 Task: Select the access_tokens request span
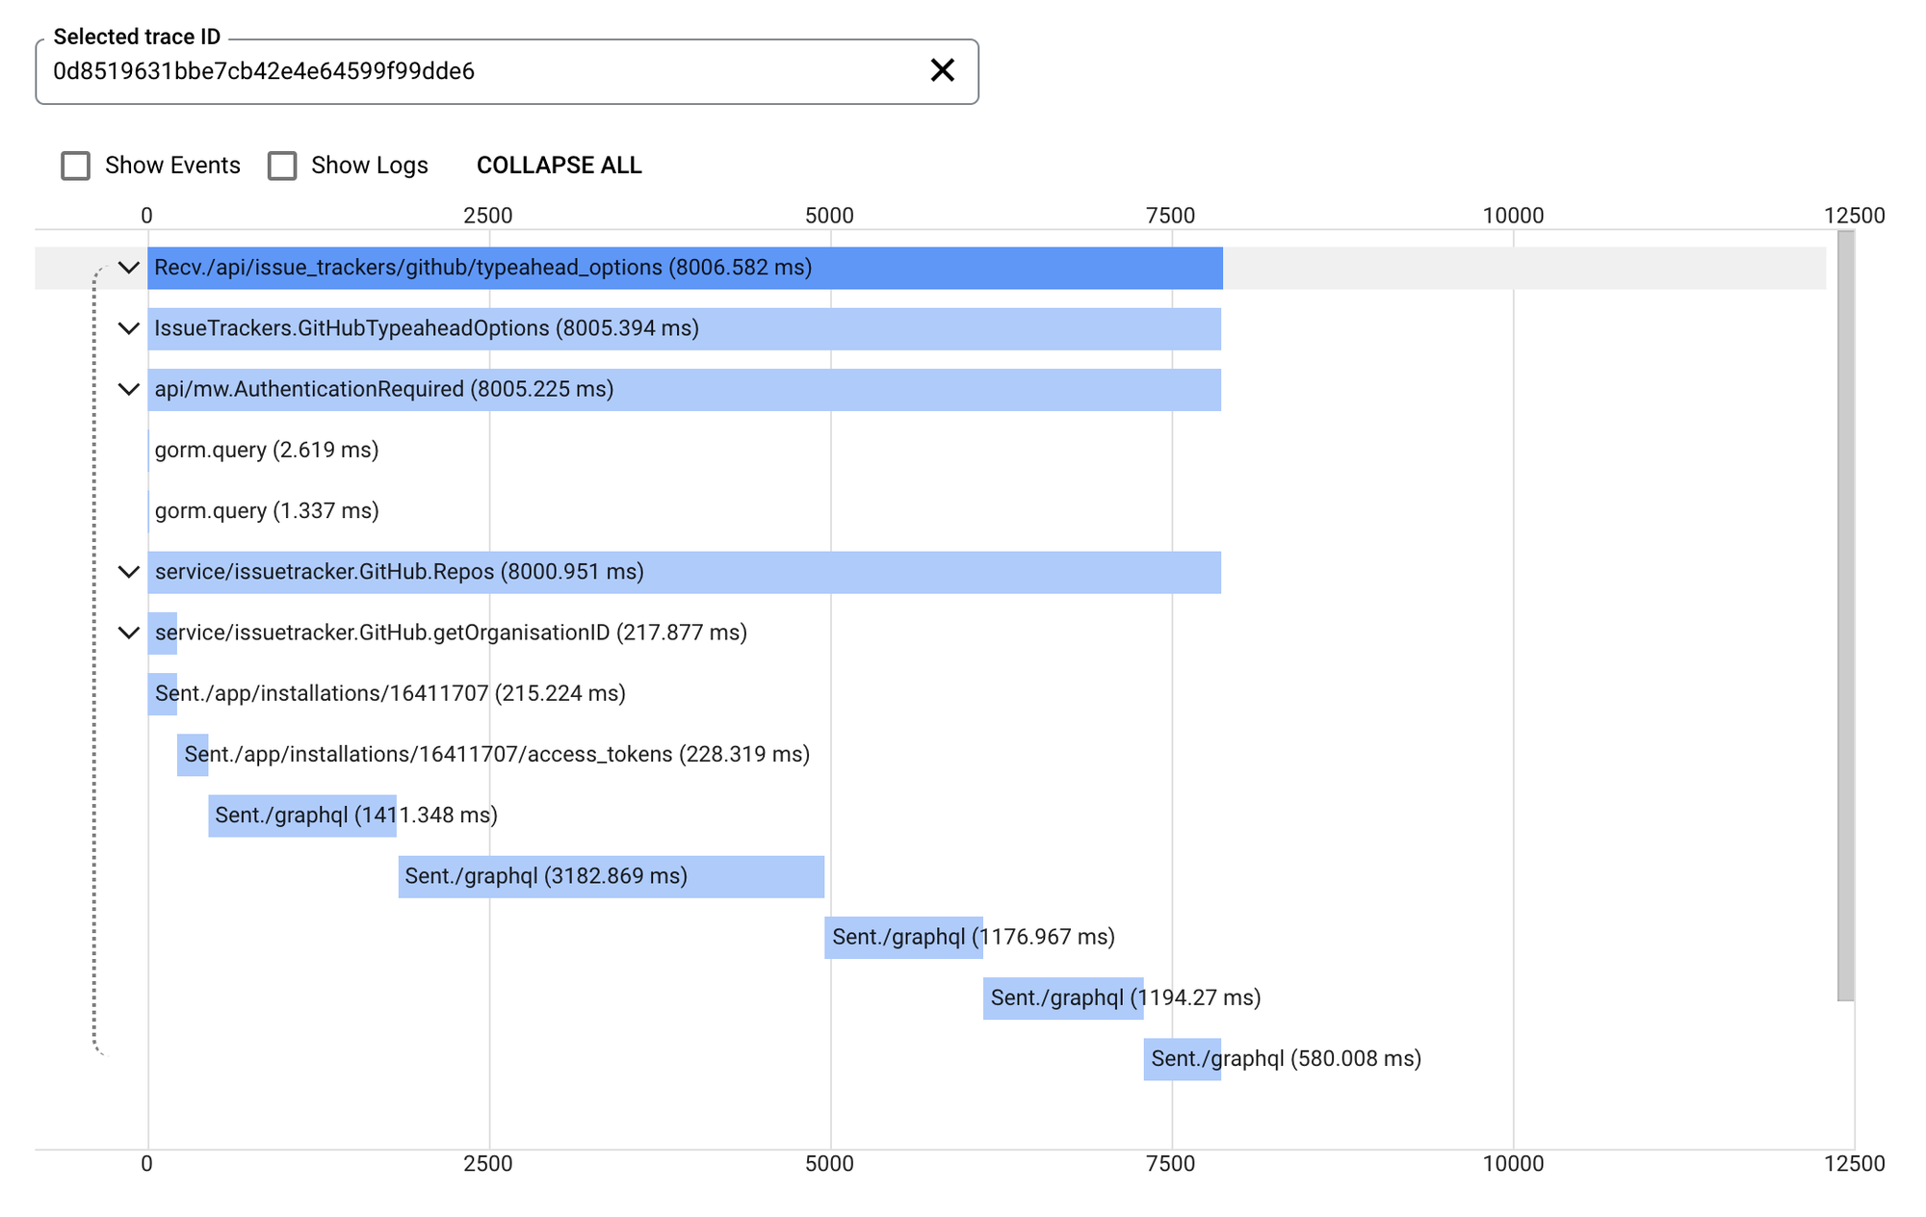(x=193, y=755)
